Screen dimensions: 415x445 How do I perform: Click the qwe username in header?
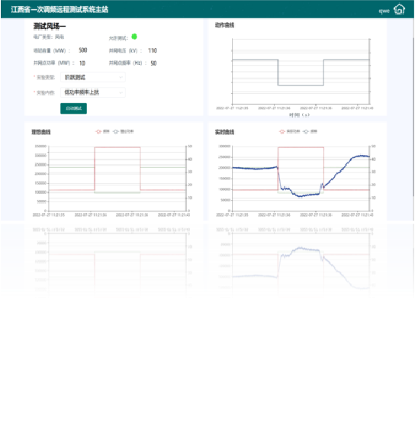(x=384, y=11)
